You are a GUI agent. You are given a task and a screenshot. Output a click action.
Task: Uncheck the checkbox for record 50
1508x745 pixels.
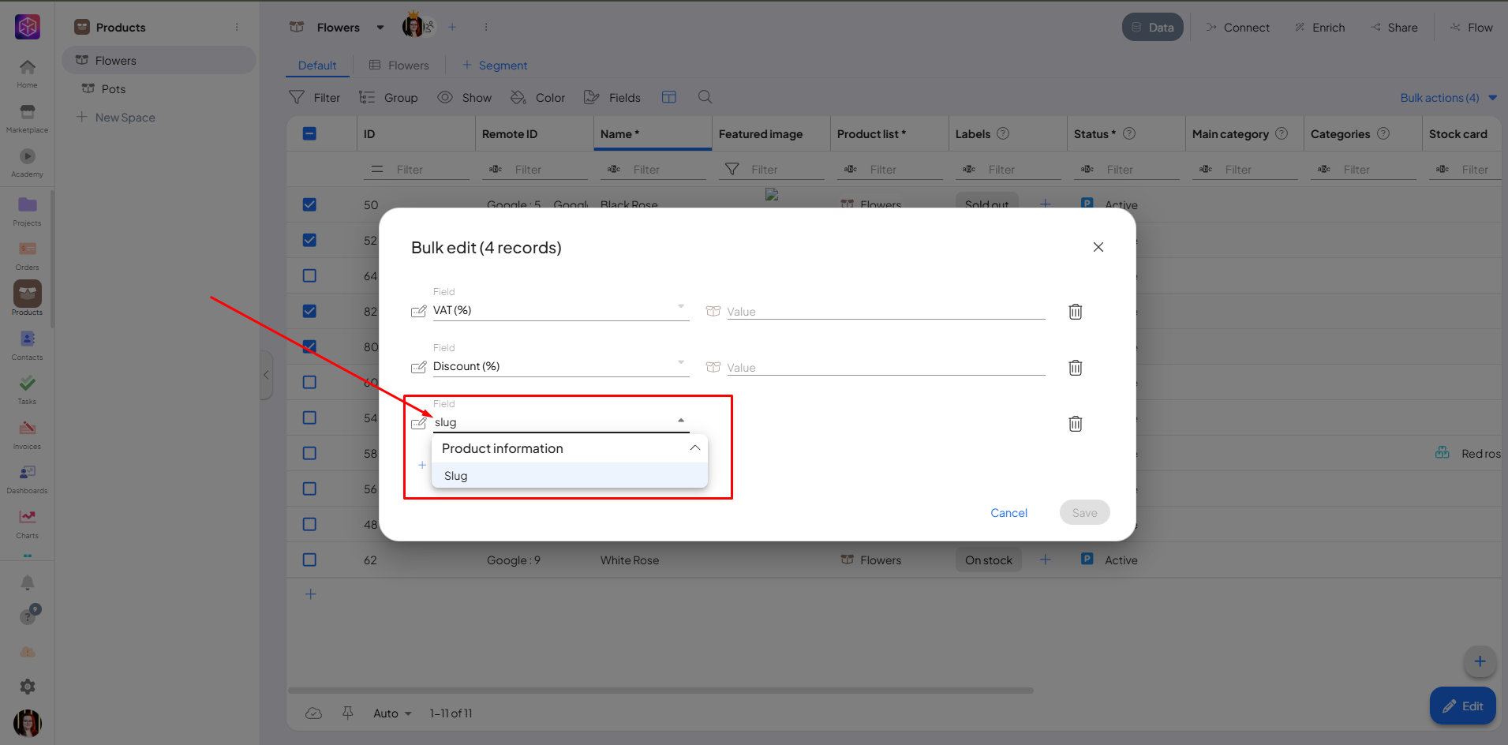pos(309,204)
